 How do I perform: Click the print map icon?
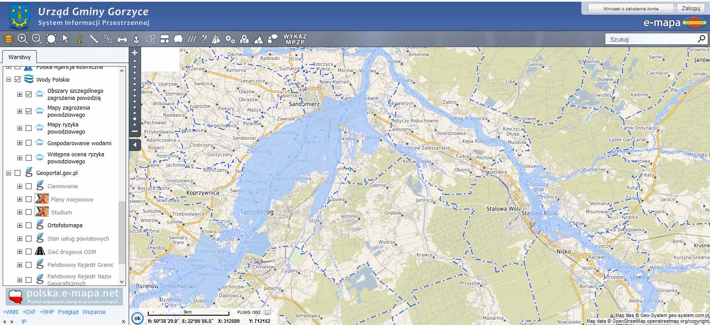(x=122, y=39)
